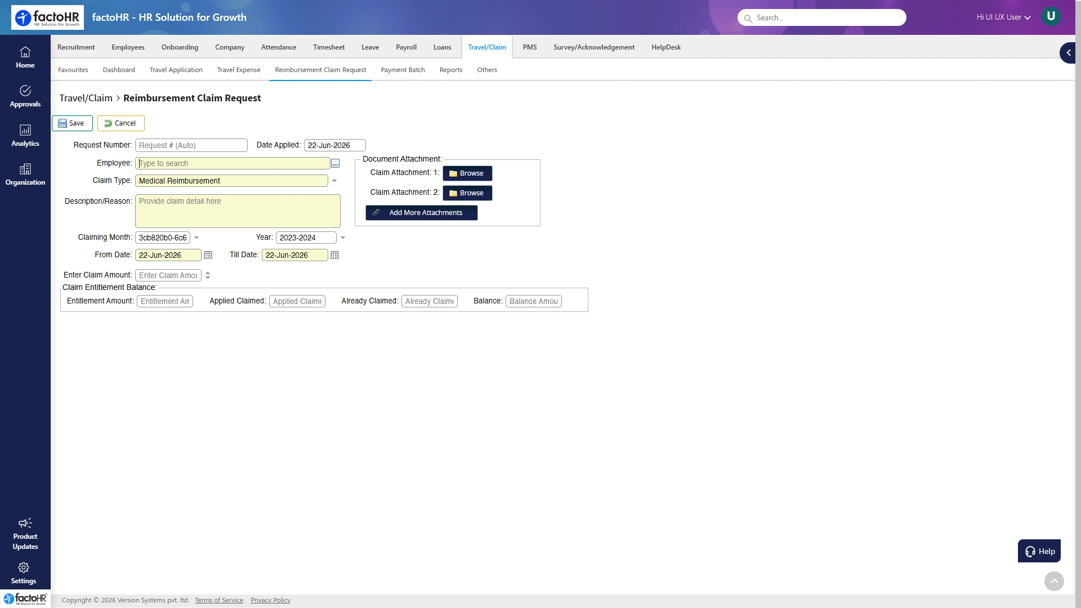Screen dimensions: 1081x608
Task: Open the Attendance tab
Action: click(x=279, y=47)
